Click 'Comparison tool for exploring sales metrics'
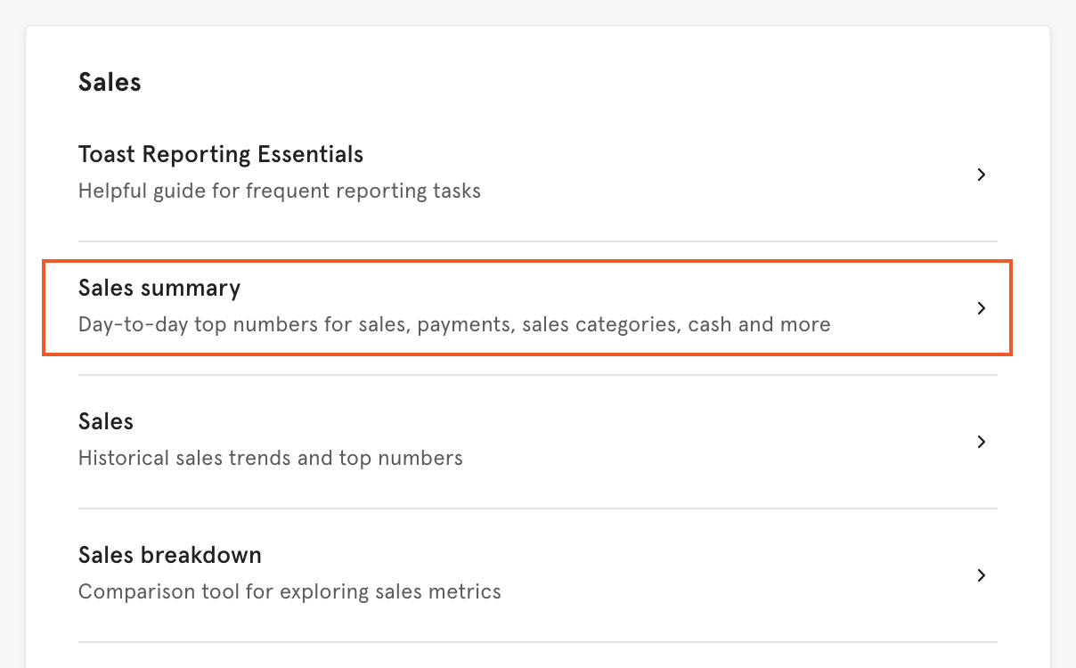Image resolution: width=1076 pixels, height=668 pixels. coord(289,591)
